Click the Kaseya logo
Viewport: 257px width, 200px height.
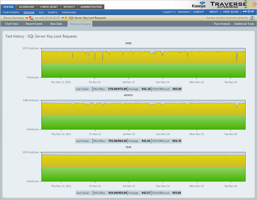point(199,5)
